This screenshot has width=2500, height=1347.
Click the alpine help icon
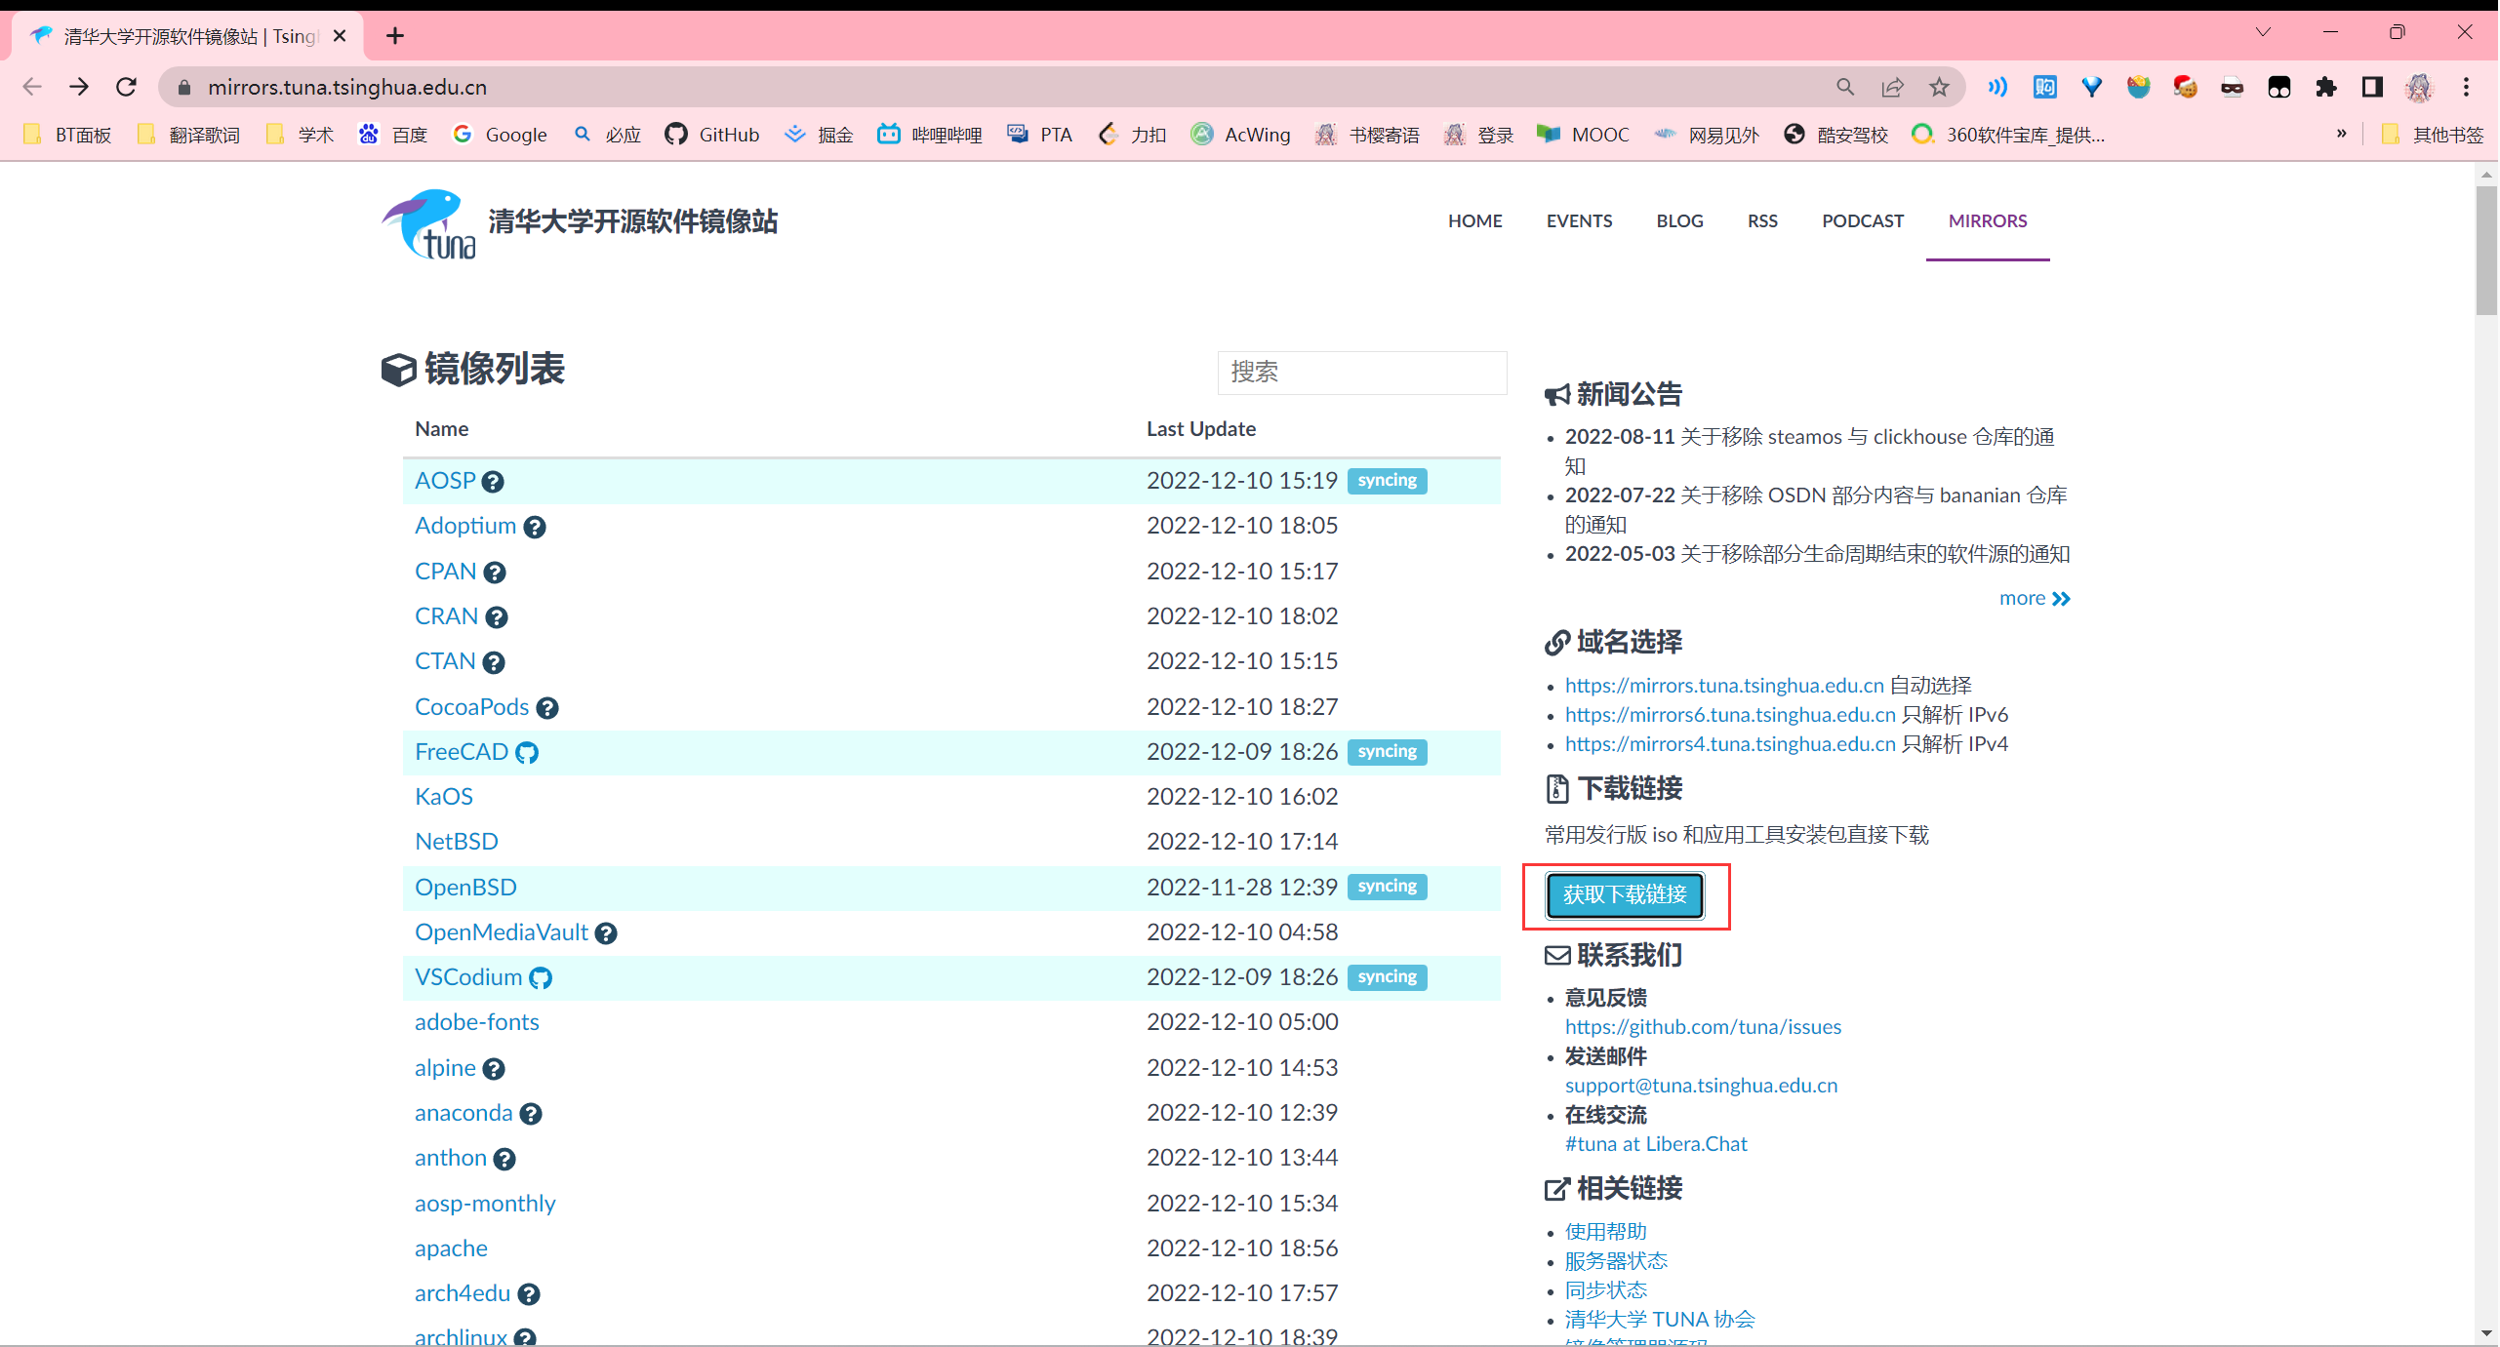coord(494,1069)
